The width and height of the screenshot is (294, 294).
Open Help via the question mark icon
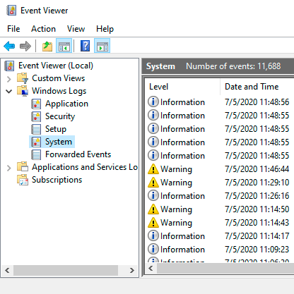tap(85, 46)
